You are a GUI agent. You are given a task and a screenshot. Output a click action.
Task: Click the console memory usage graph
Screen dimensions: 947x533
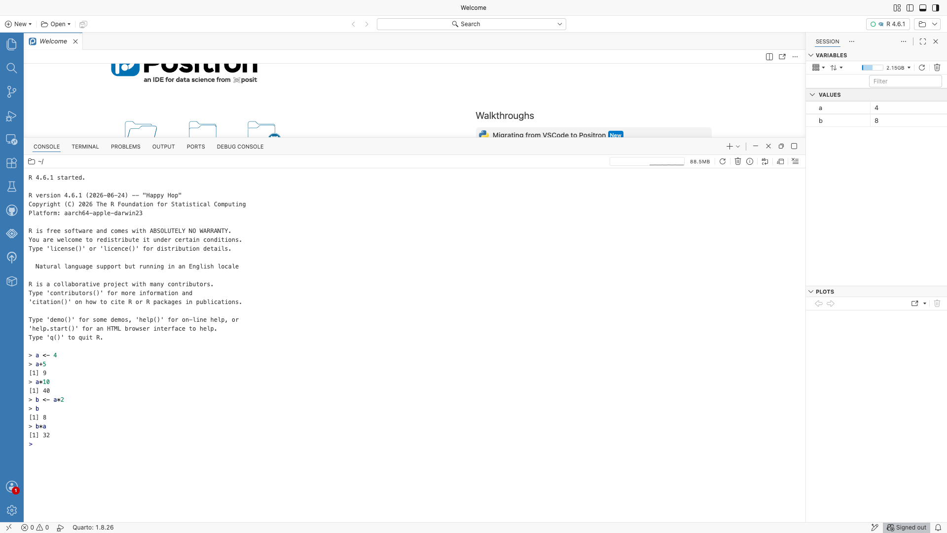(647, 161)
